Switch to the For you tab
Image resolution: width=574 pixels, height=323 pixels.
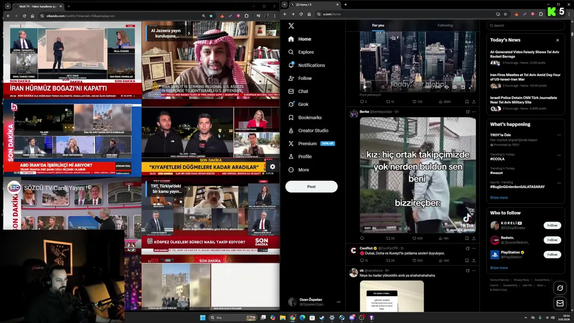(x=378, y=26)
